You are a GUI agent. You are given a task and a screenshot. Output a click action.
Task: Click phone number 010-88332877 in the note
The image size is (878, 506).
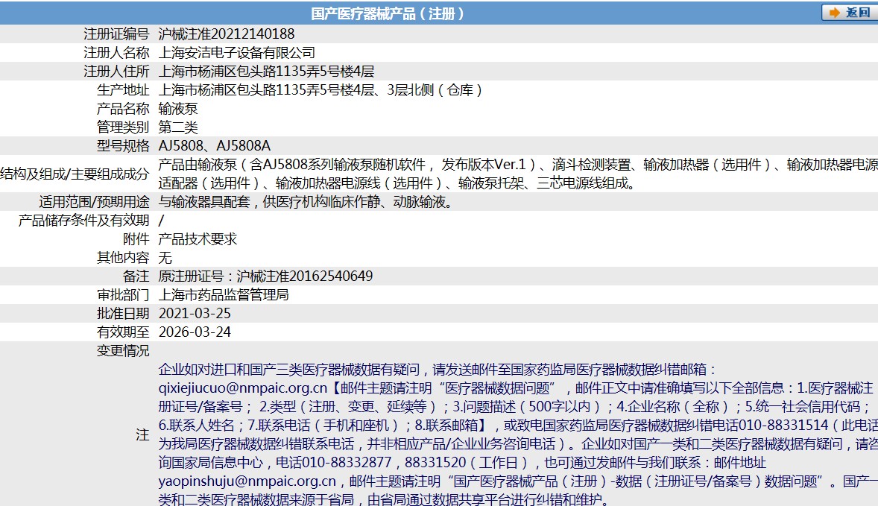(347, 462)
